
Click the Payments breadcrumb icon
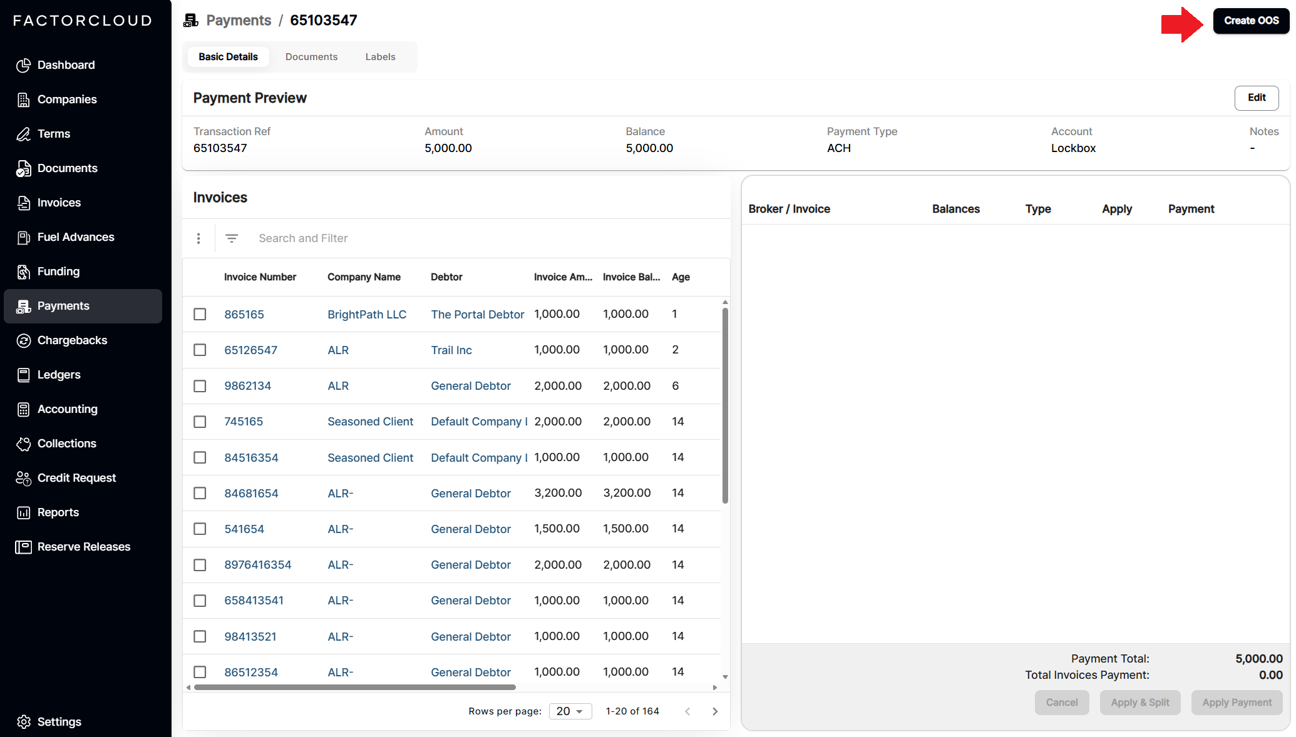tap(191, 21)
